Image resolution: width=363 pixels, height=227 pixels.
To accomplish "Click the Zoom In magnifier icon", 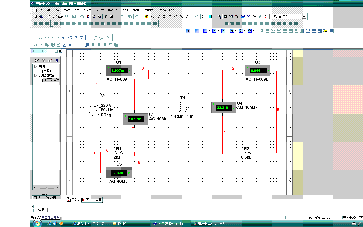I will (88, 17).
